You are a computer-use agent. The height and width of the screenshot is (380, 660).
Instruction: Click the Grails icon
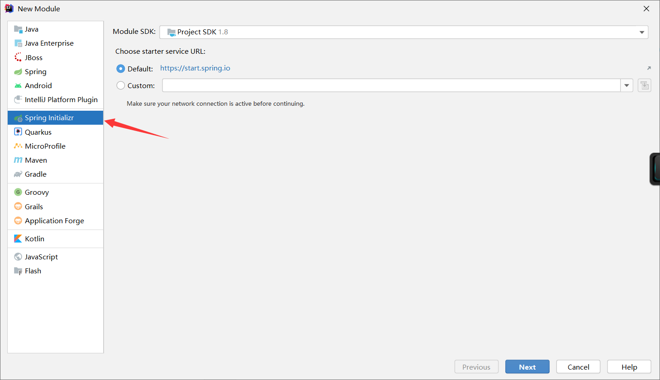click(x=18, y=206)
